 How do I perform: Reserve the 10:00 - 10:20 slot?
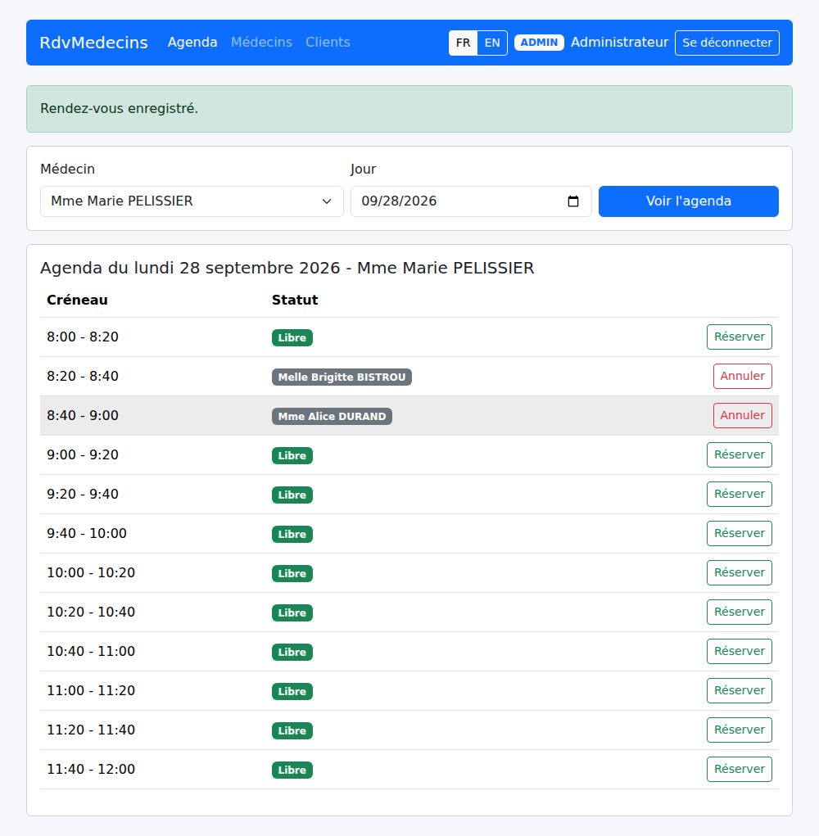[x=739, y=572]
